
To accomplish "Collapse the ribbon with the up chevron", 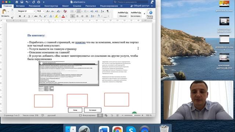I will (152, 6).
